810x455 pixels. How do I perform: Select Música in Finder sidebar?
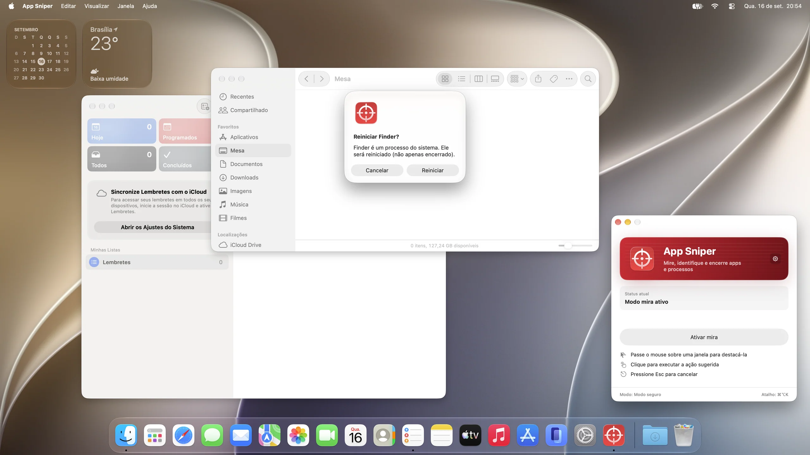253,204
